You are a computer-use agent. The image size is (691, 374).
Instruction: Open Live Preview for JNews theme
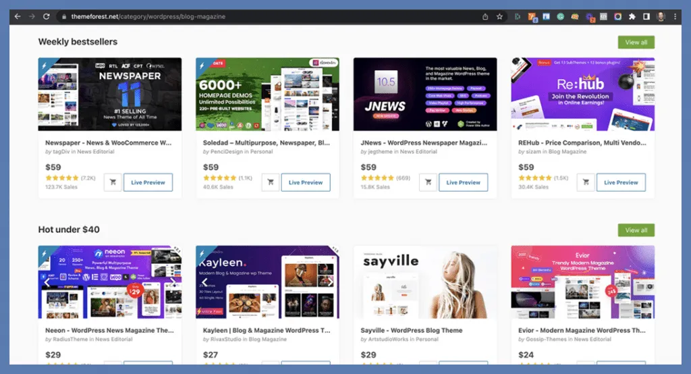tap(463, 182)
